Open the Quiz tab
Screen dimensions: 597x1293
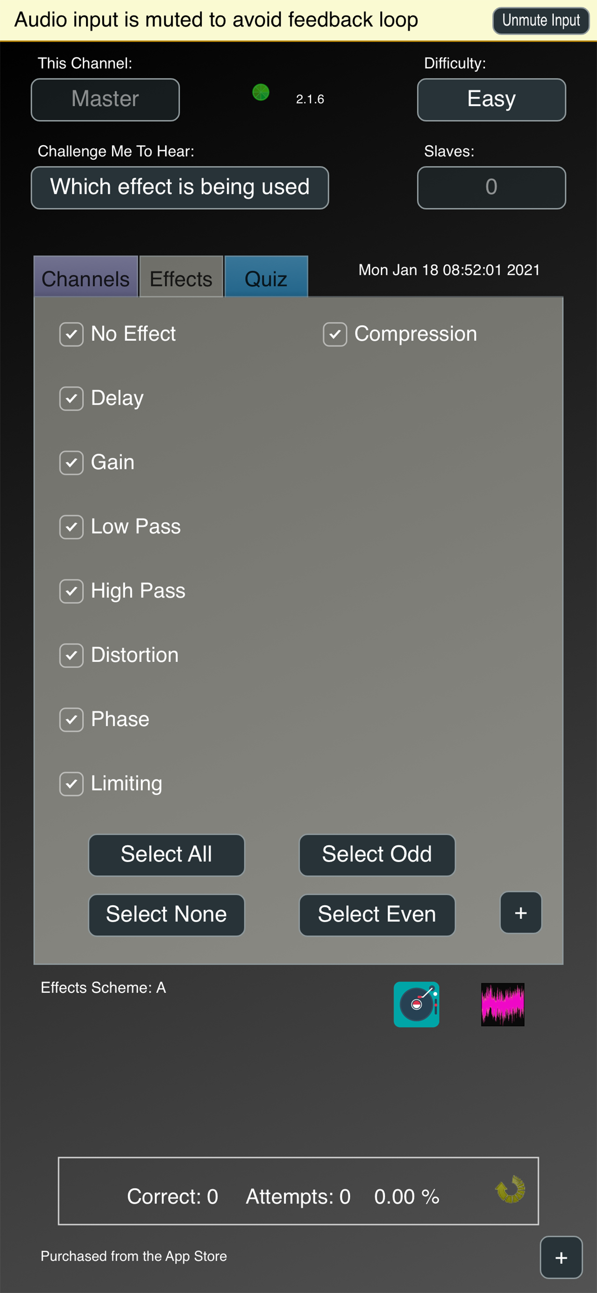[x=265, y=278]
